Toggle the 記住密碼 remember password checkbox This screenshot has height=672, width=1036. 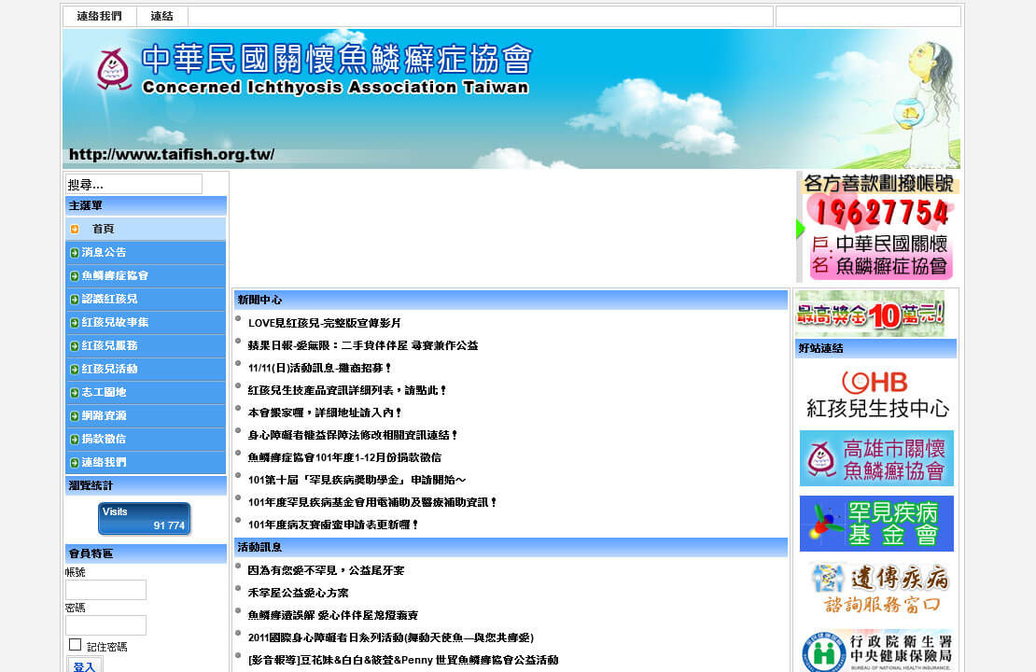tap(76, 645)
